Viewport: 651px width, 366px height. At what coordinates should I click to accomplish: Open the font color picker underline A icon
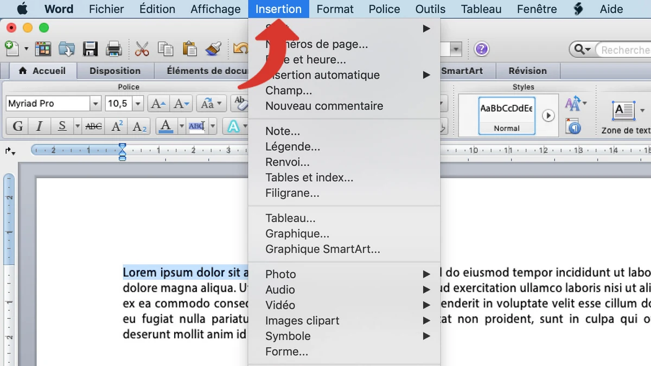tap(166, 126)
